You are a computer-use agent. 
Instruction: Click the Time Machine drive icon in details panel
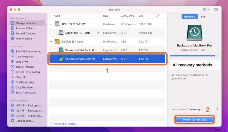194,33
